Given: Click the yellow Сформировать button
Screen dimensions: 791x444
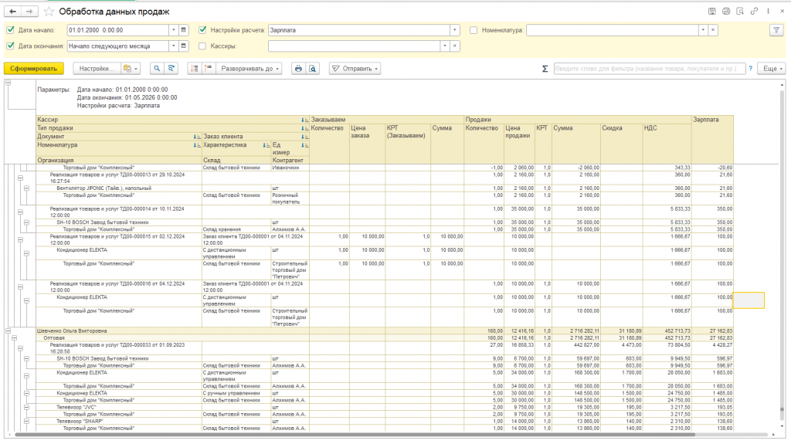Looking at the screenshot, I should [x=33, y=69].
